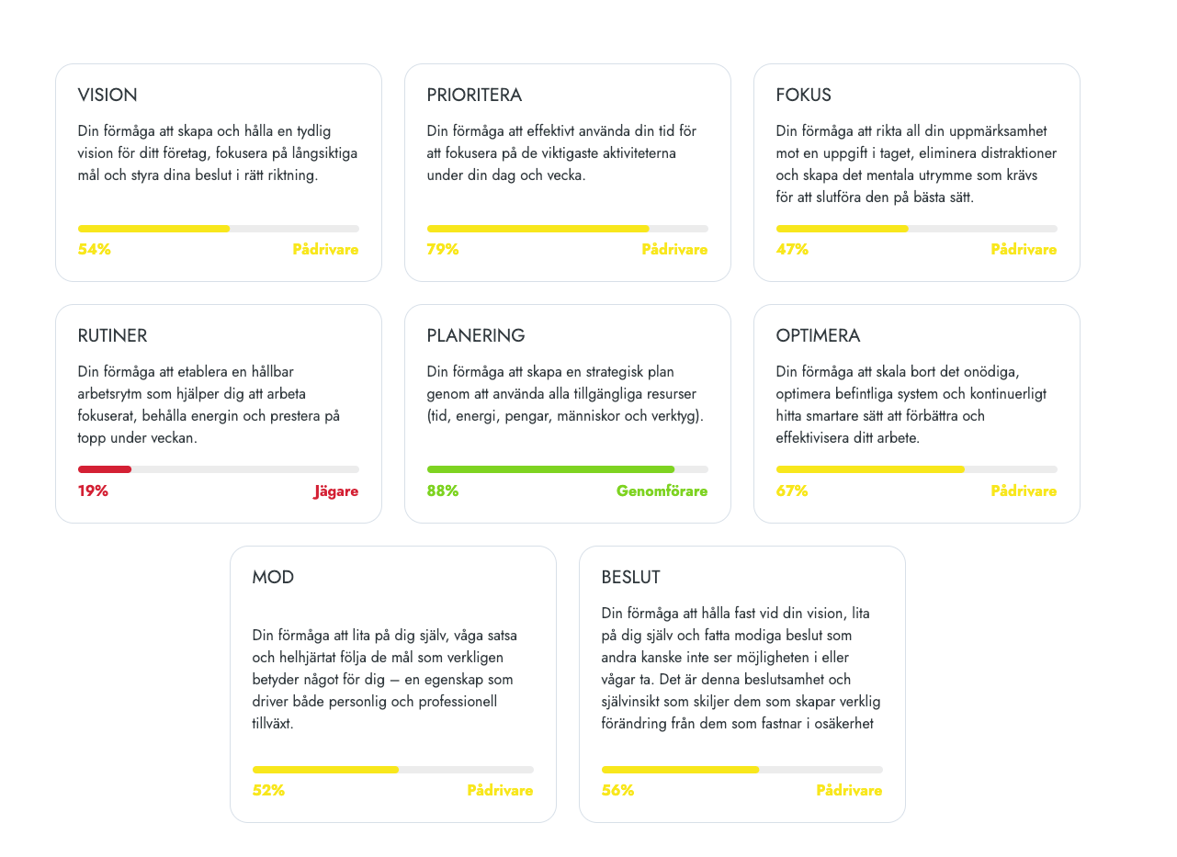Click the VISION card heading
1177x857 pixels.
(108, 96)
